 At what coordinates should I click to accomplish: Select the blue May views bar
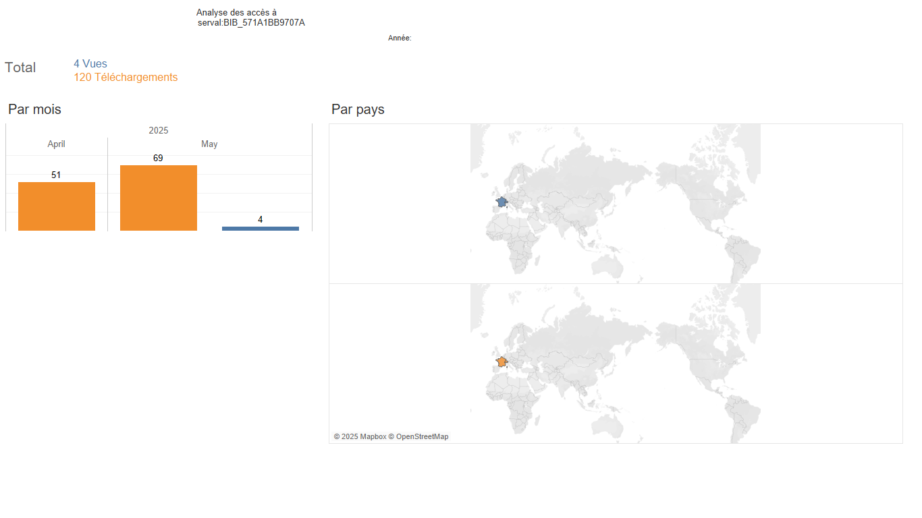click(261, 229)
